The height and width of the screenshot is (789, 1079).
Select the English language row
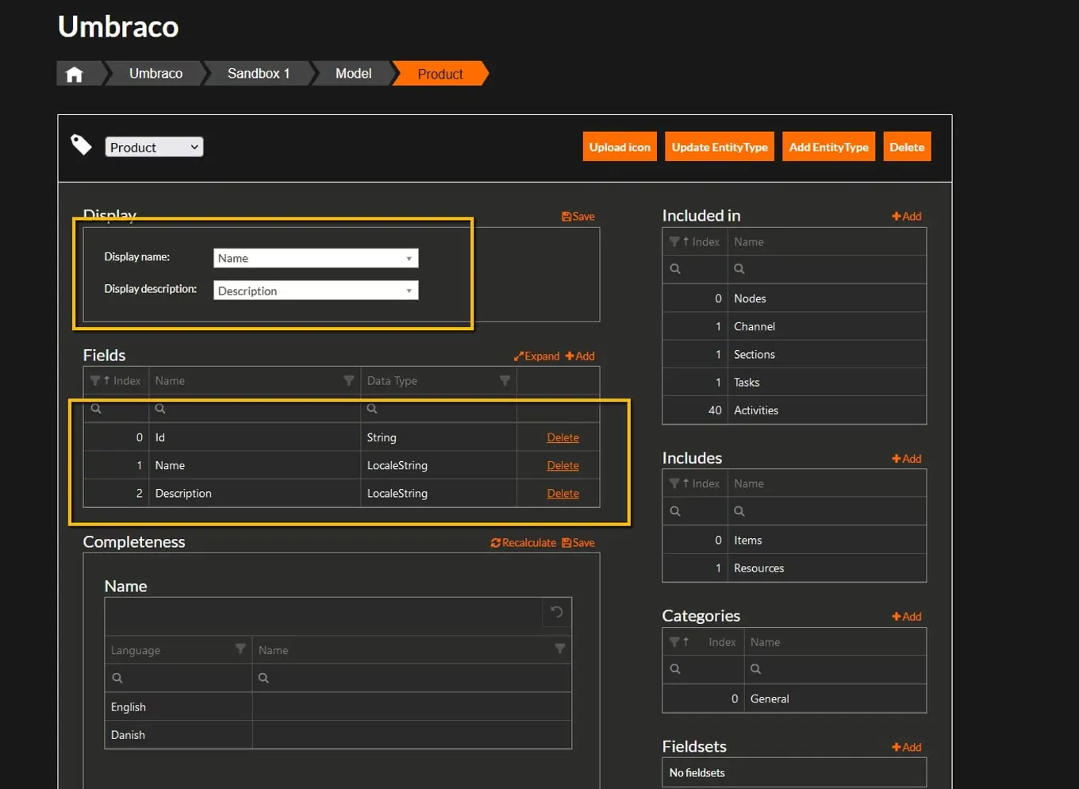(x=338, y=706)
